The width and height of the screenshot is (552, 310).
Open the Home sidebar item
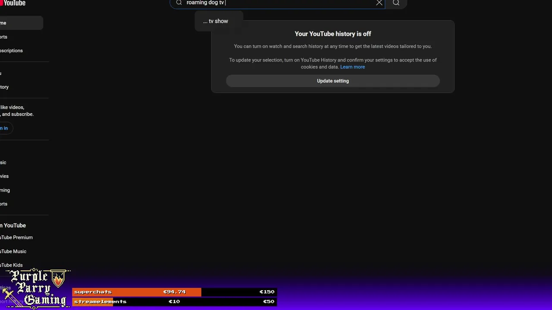[21, 23]
